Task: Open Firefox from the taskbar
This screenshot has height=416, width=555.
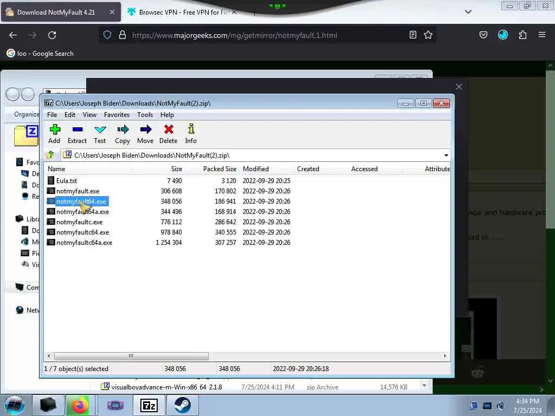Action: point(80,405)
